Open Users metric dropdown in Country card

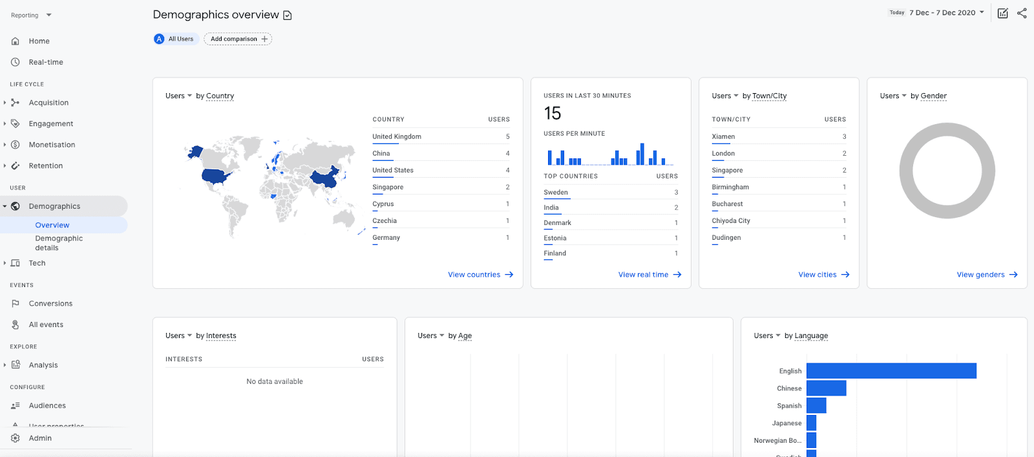point(179,96)
